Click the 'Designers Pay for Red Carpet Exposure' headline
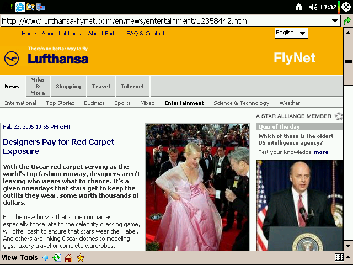 click(x=58, y=146)
